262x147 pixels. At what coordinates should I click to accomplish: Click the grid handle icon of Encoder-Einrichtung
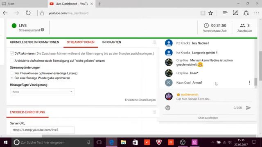(154, 112)
